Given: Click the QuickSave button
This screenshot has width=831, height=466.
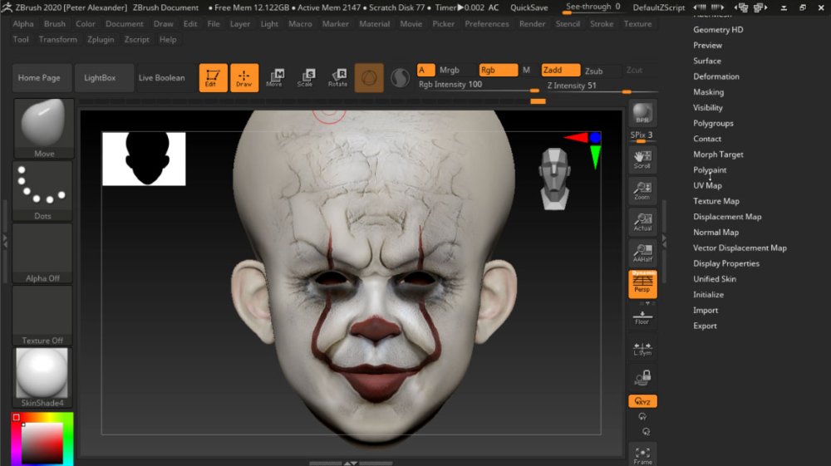Looking at the screenshot, I should (x=529, y=7).
